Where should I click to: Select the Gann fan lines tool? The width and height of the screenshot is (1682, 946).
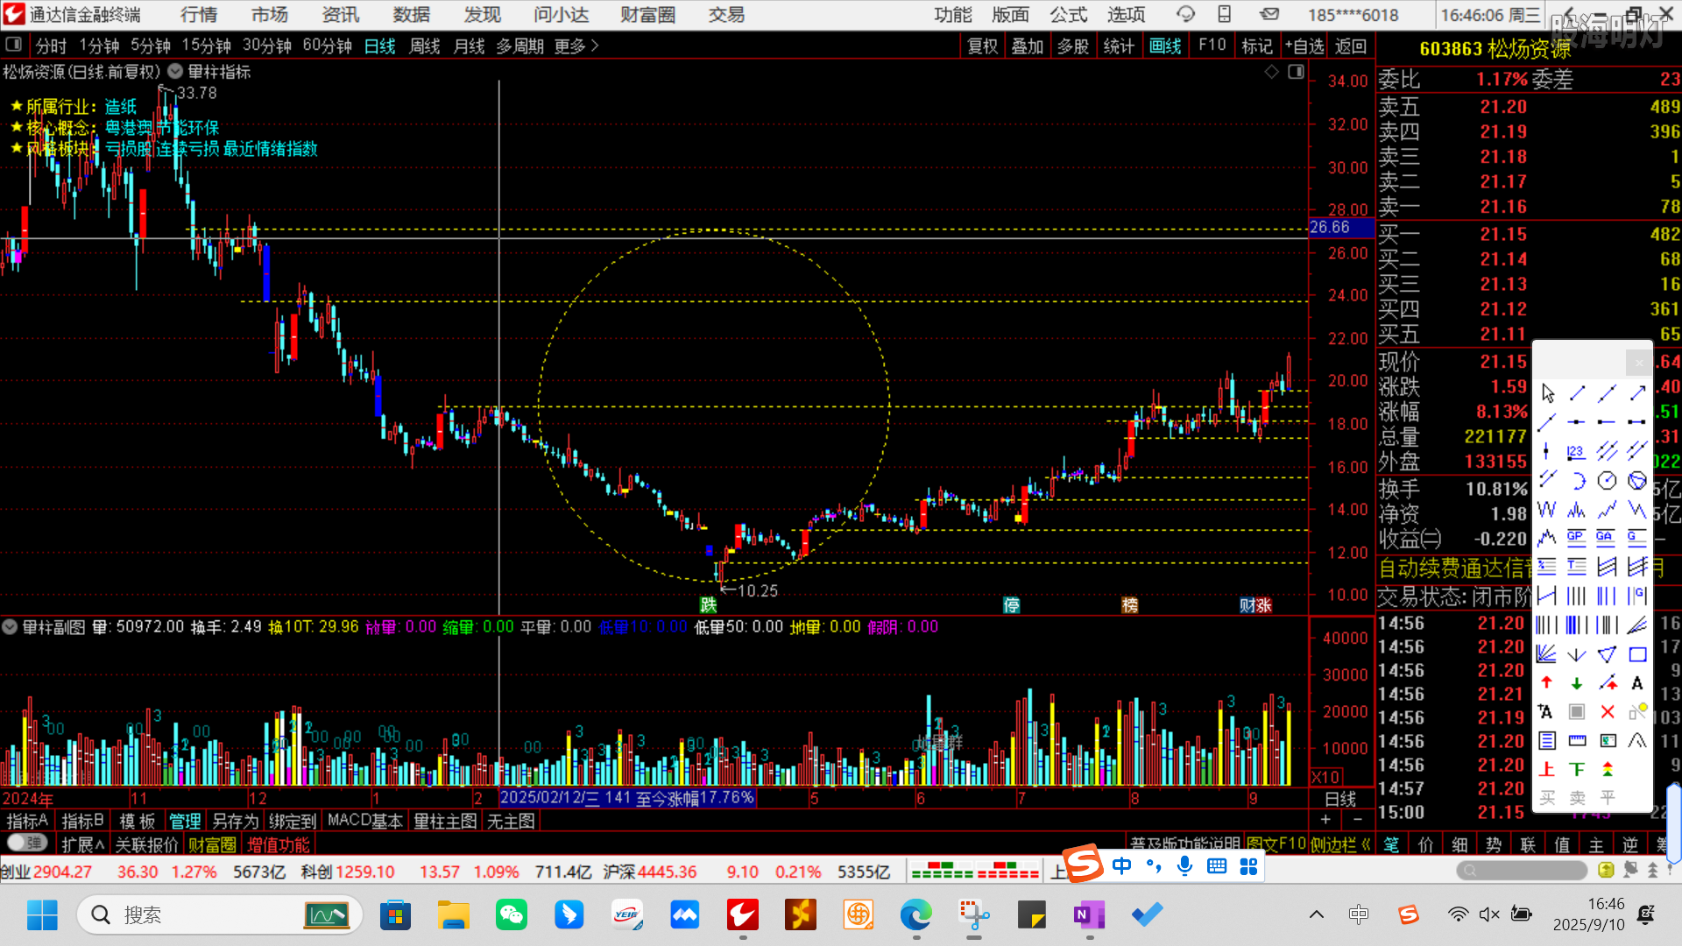pyautogui.click(x=1547, y=654)
